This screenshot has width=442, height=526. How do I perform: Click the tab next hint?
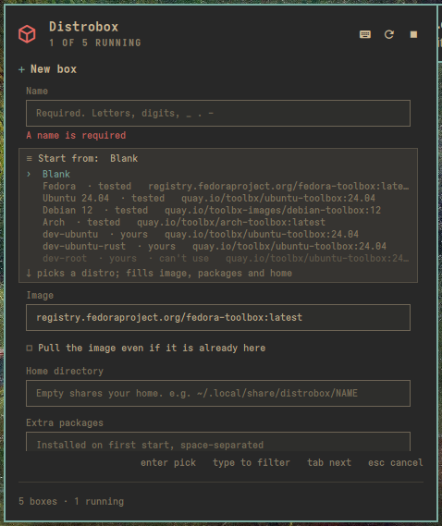pos(329,462)
